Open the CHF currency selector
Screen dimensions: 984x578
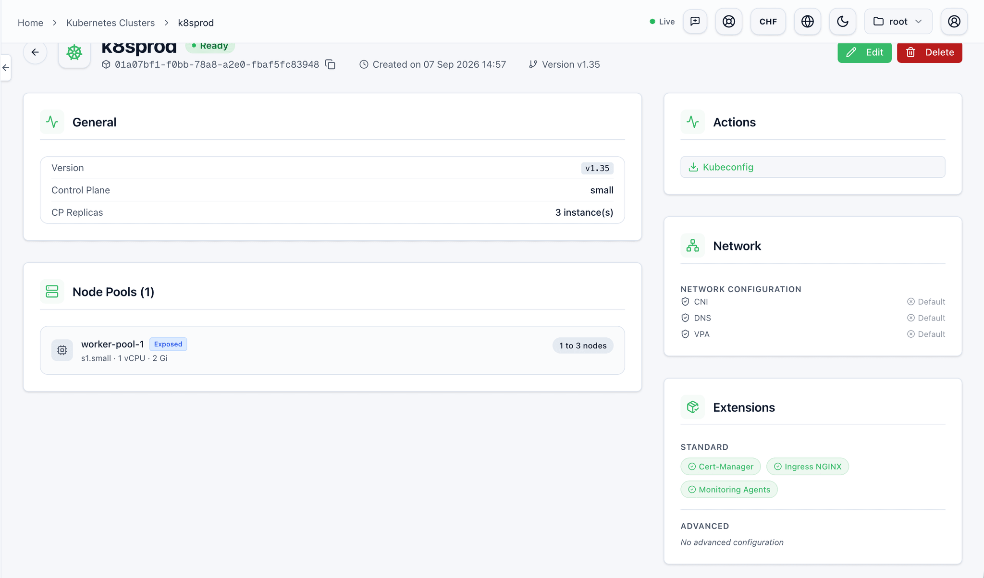pos(768,22)
